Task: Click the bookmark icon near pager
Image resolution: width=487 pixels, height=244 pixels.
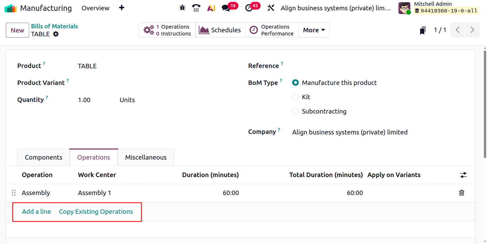Action: point(423,30)
